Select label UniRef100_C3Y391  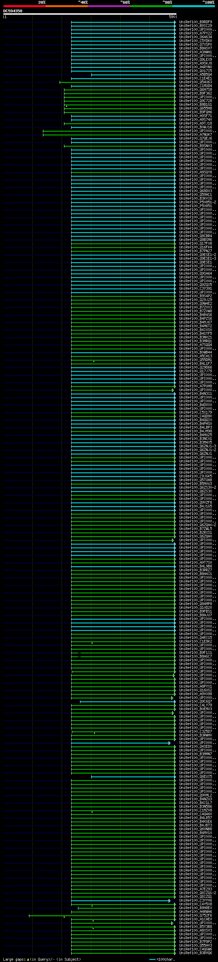(196, 289)
